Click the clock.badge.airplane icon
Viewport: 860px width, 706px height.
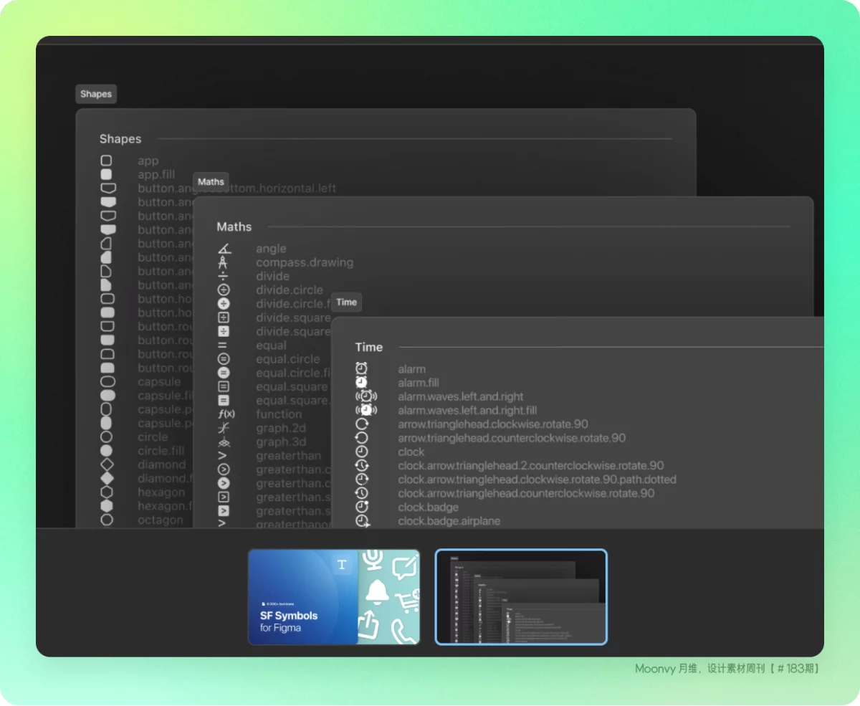point(363,521)
